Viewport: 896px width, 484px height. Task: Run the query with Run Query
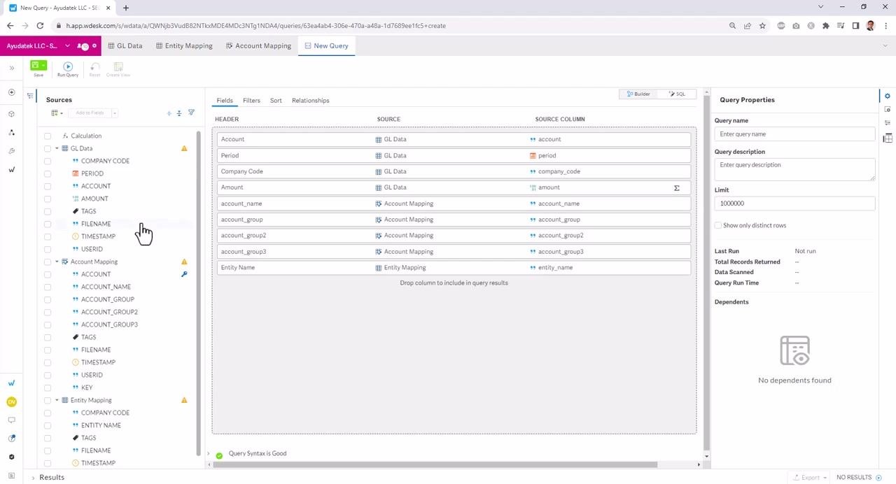click(68, 69)
